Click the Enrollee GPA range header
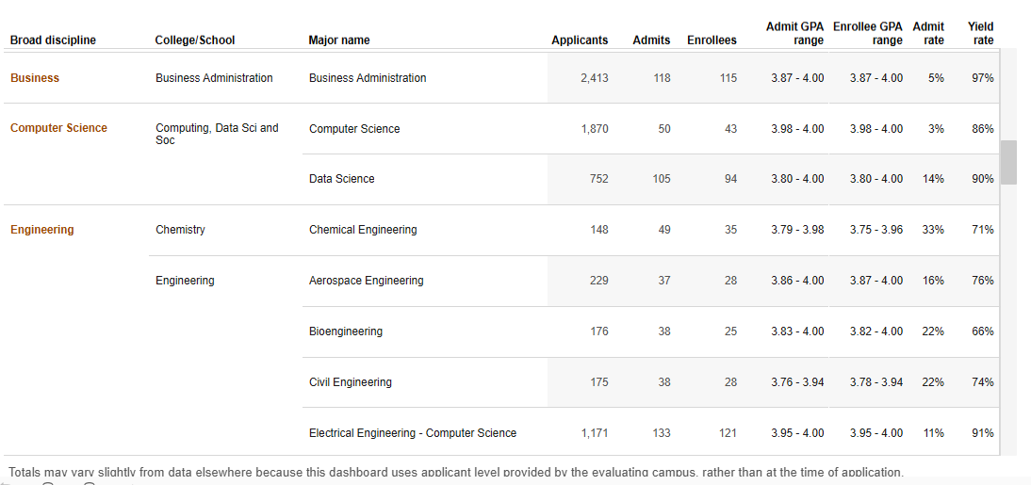The height and width of the screenshot is (485, 1031). click(867, 34)
